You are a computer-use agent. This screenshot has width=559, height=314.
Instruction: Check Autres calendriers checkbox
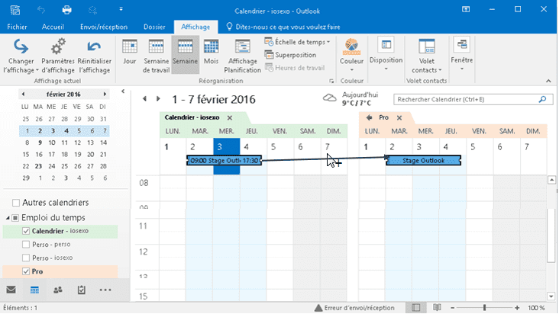click(x=16, y=203)
